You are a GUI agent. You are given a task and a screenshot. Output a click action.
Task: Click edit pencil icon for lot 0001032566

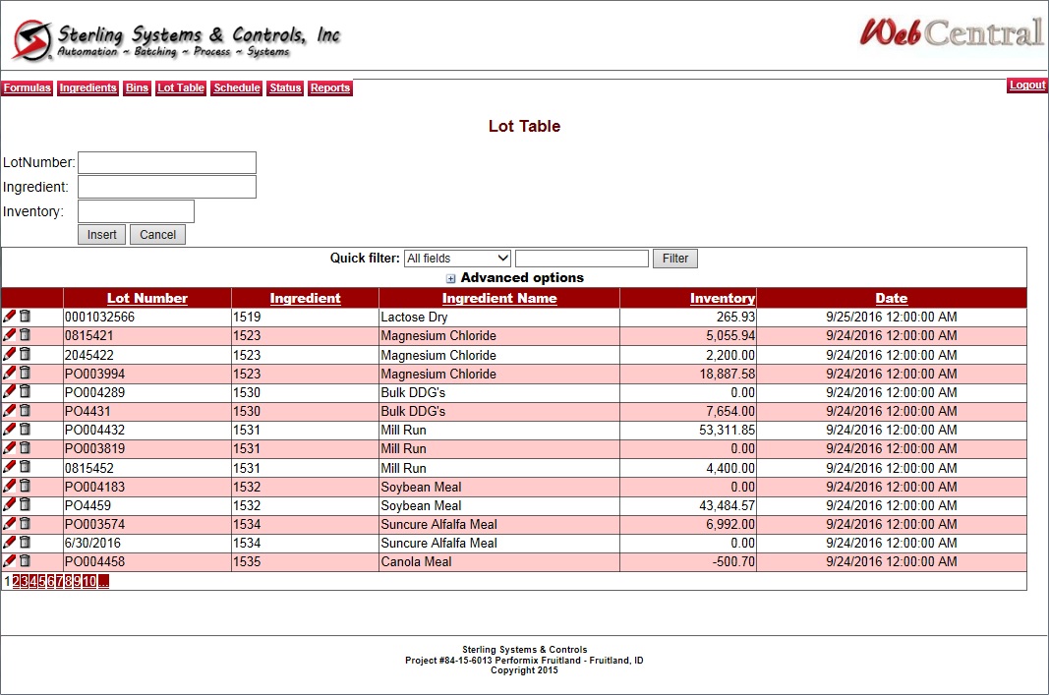(x=9, y=317)
